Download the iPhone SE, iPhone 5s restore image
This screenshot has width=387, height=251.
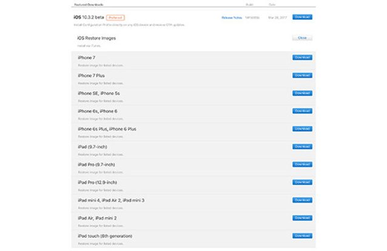tap(302, 93)
